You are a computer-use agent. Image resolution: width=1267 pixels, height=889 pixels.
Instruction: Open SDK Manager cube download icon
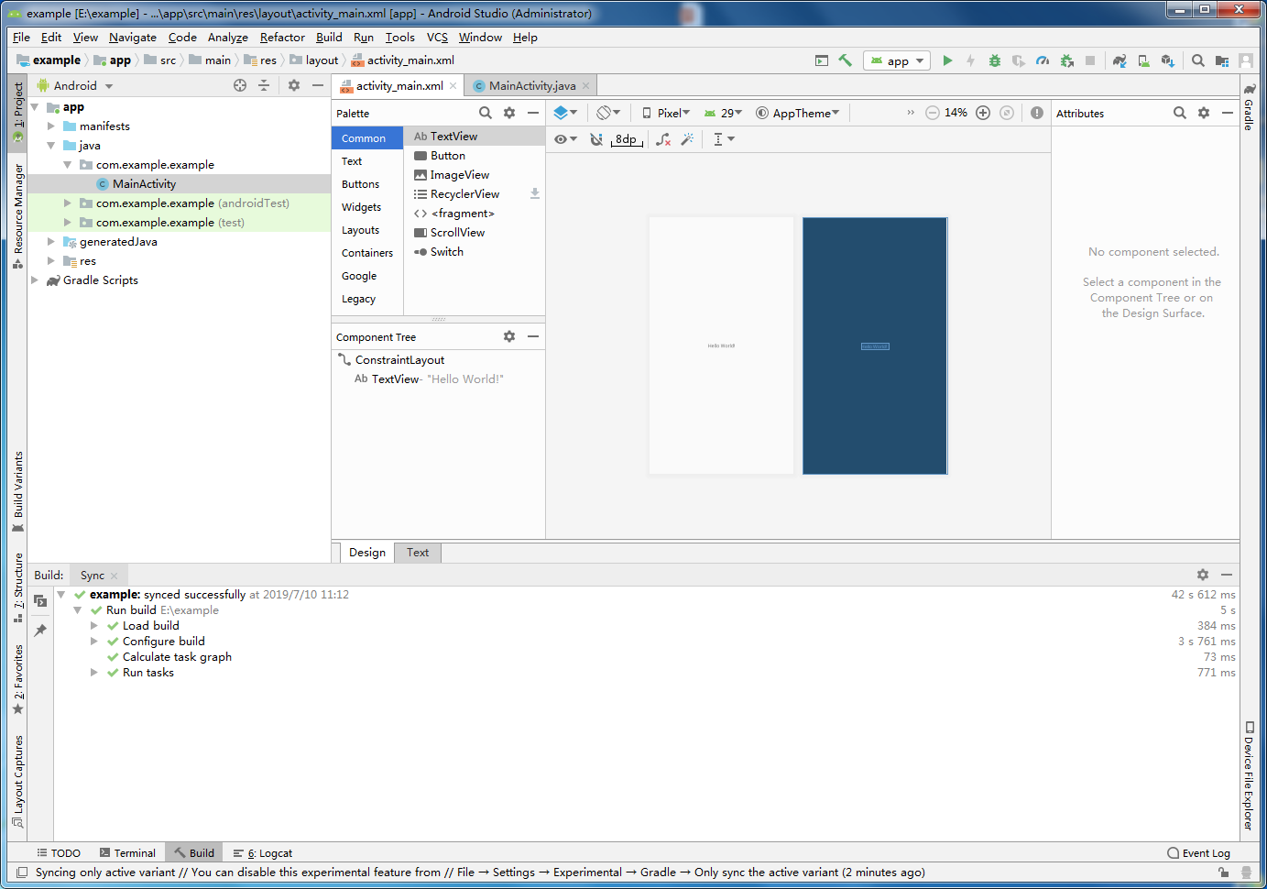pyautogui.click(x=1167, y=60)
